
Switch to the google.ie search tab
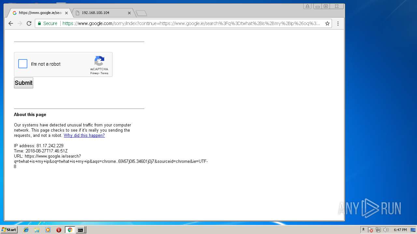40,13
